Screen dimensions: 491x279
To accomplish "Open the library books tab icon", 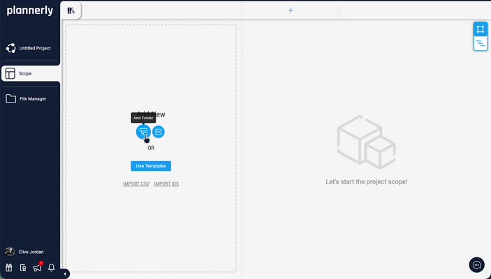I will click(x=71, y=10).
